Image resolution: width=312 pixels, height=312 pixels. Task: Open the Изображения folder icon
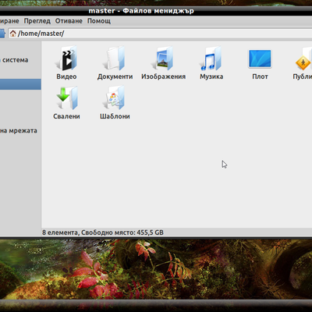[x=163, y=58]
